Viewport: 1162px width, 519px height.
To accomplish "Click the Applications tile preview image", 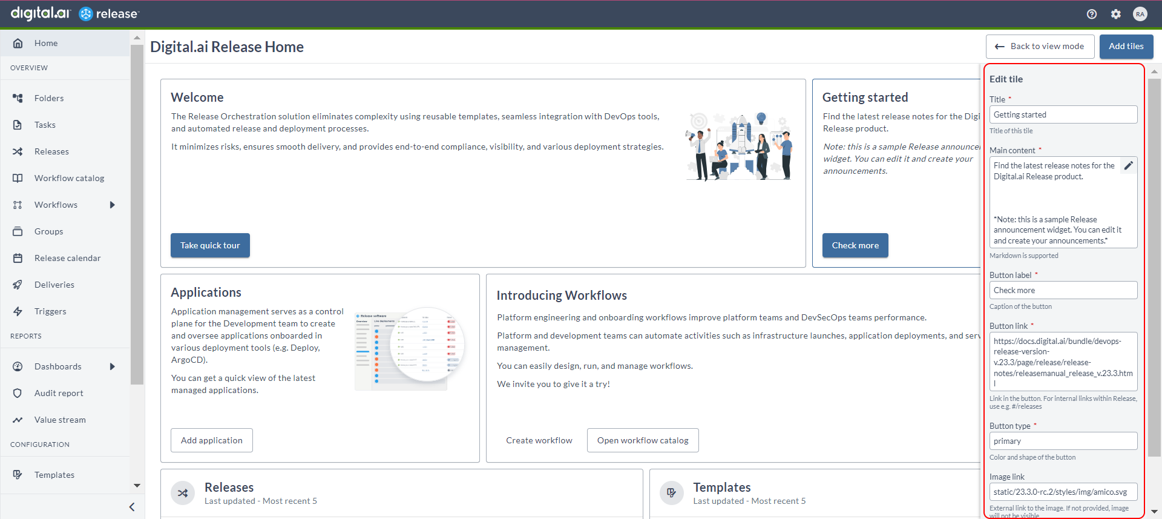I will pos(410,348).
